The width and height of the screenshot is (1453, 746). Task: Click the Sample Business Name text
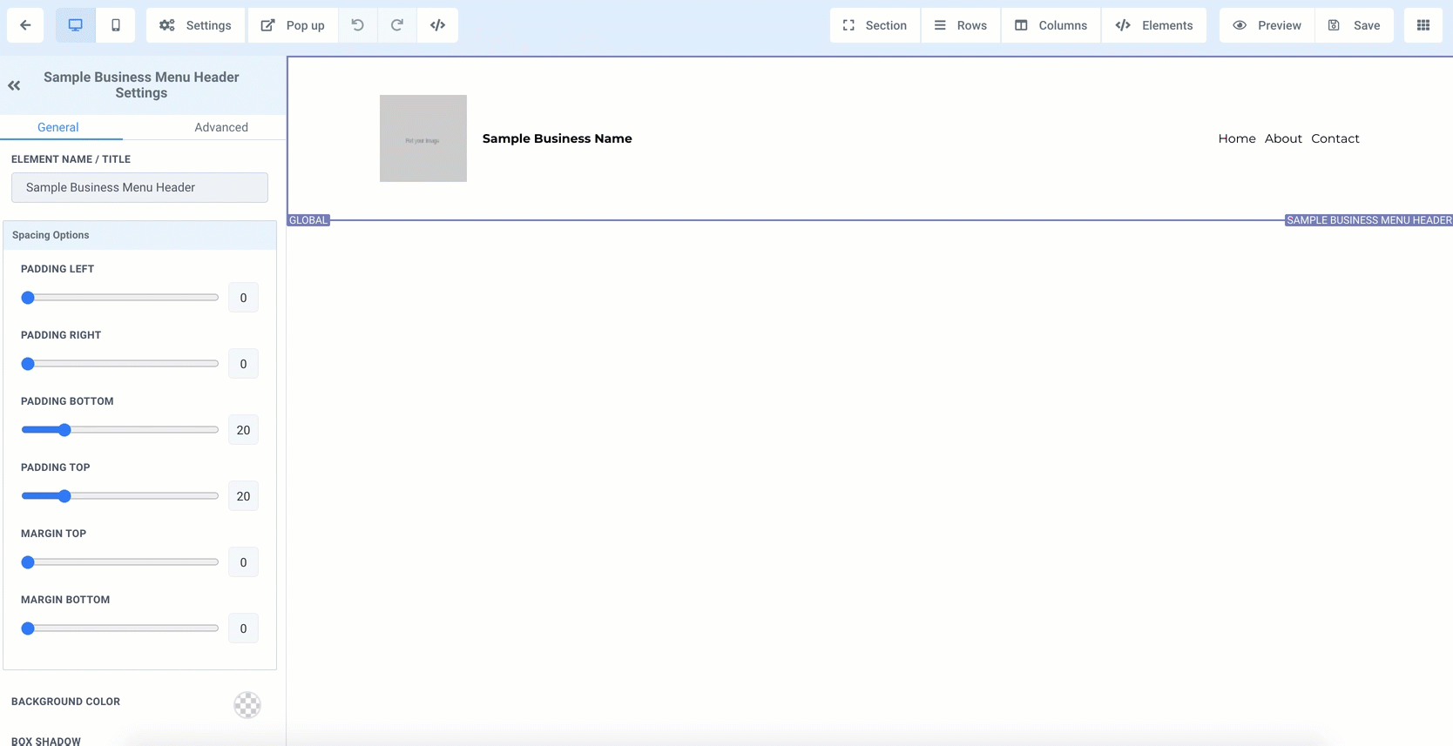558,138
